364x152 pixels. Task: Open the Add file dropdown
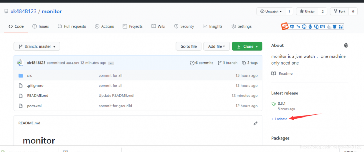(x=217, y=46)
